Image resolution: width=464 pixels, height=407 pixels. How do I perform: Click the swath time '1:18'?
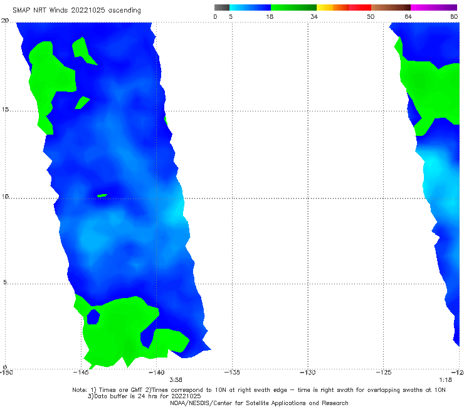[445, 380]
